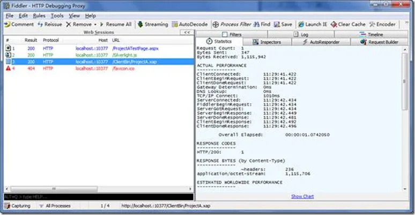The width and height of the screenshot is (415, 215).
Task: Click the 1 / 4 session count
Action: [x=105, y=206]
